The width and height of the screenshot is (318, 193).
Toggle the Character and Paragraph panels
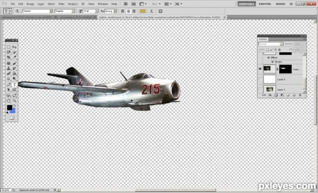tap(161, 11)
